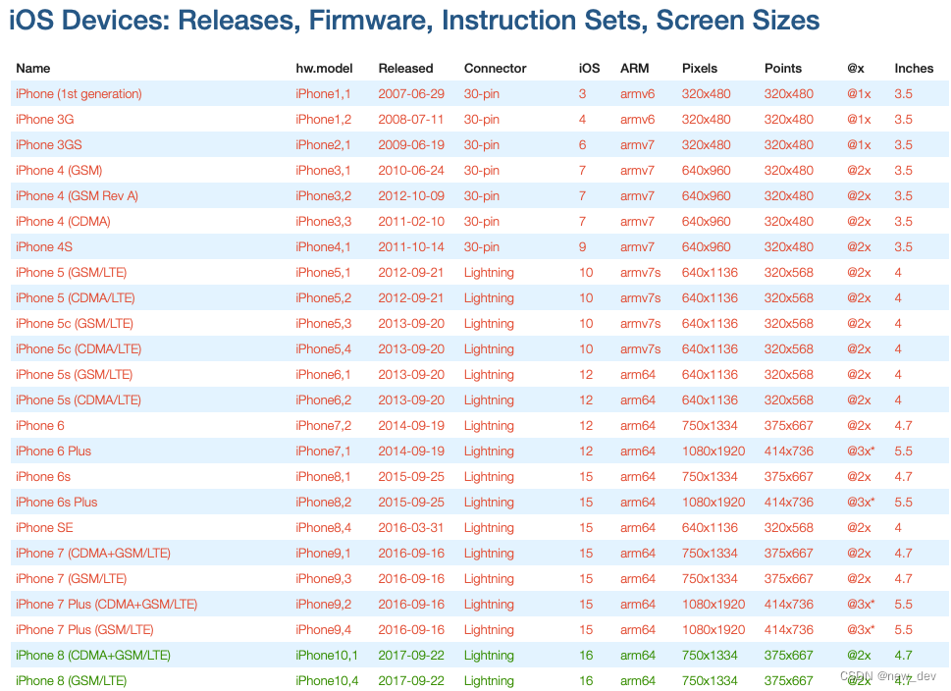Click hw.model cell 'iPhone1,1'
This screenshot has height=691, width=951.
323,94
